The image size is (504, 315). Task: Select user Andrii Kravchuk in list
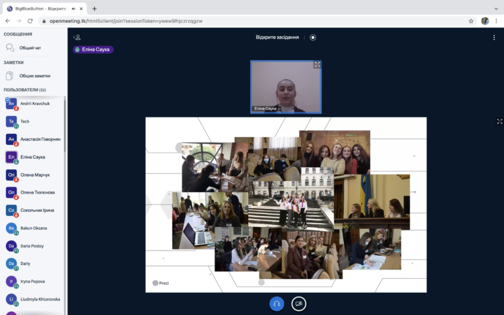point(35,104)
